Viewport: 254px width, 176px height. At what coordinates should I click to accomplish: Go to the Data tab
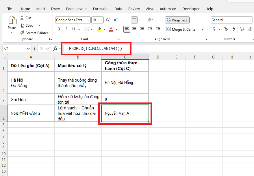[118, 9]
